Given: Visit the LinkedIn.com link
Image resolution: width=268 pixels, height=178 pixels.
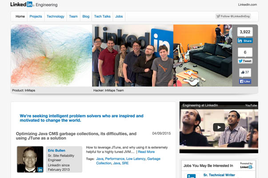Looking at the screenshot, I should [x=248, y=5].
